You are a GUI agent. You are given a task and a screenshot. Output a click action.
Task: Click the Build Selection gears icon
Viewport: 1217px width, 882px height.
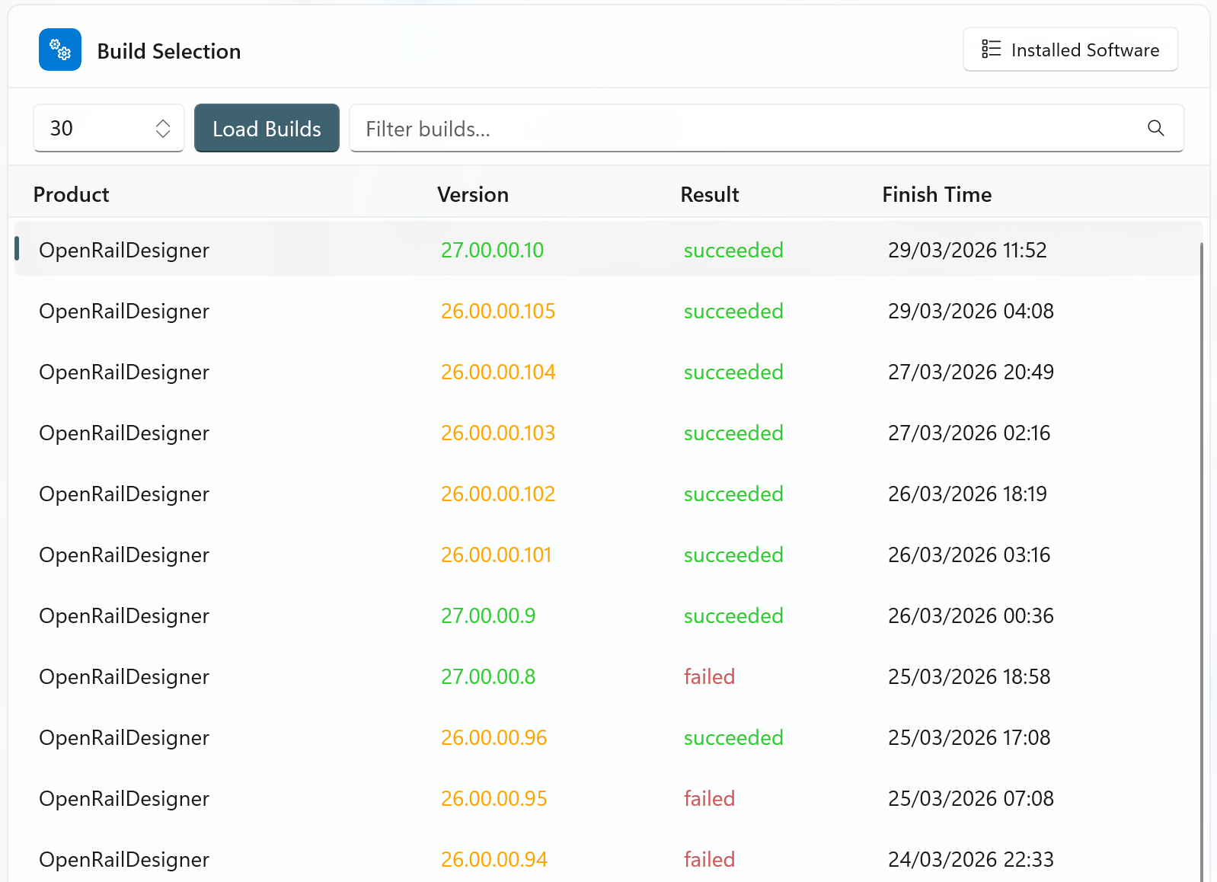pos(60,50)
